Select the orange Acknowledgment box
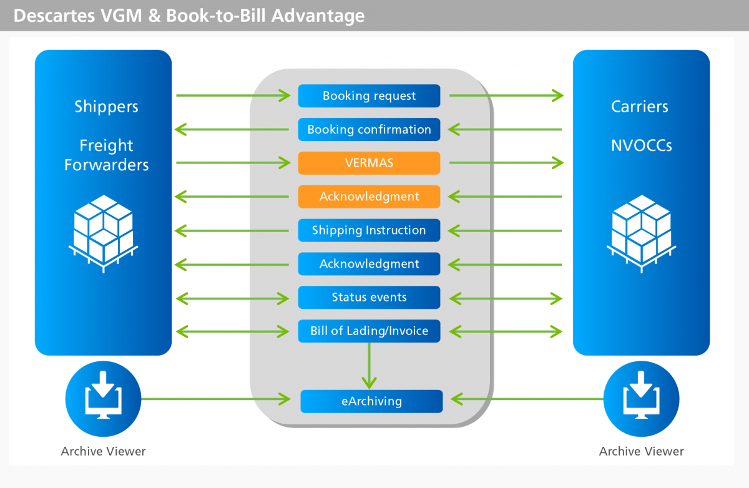This screenshot has width=749, height=488. [369, 197]
